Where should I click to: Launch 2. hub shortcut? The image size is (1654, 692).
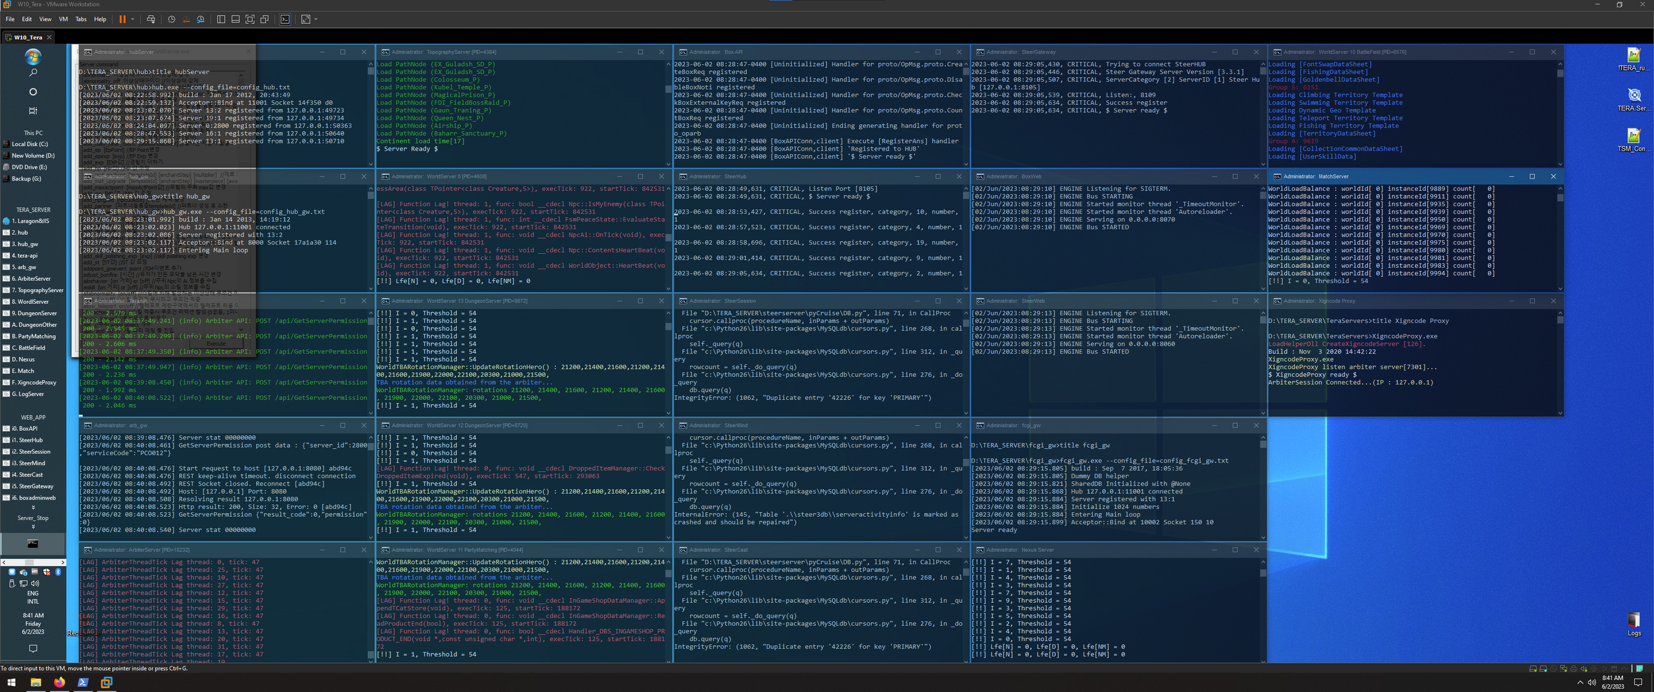pos(17,233)
